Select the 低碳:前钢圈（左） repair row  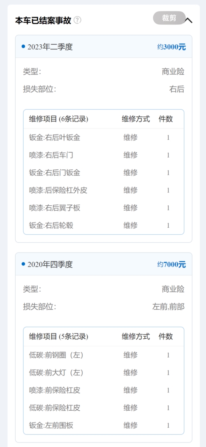point(104,355)
